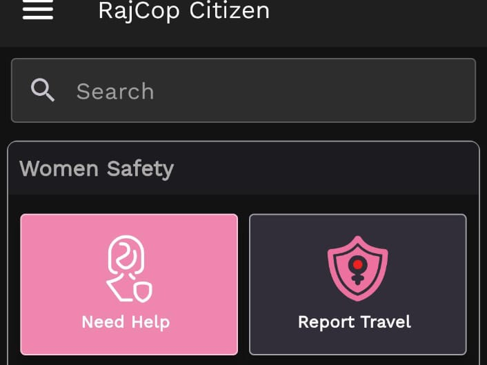Screen dimensions: 487x365
Task: Tap the magnifying glass search icon
Action: click(43, 90)
